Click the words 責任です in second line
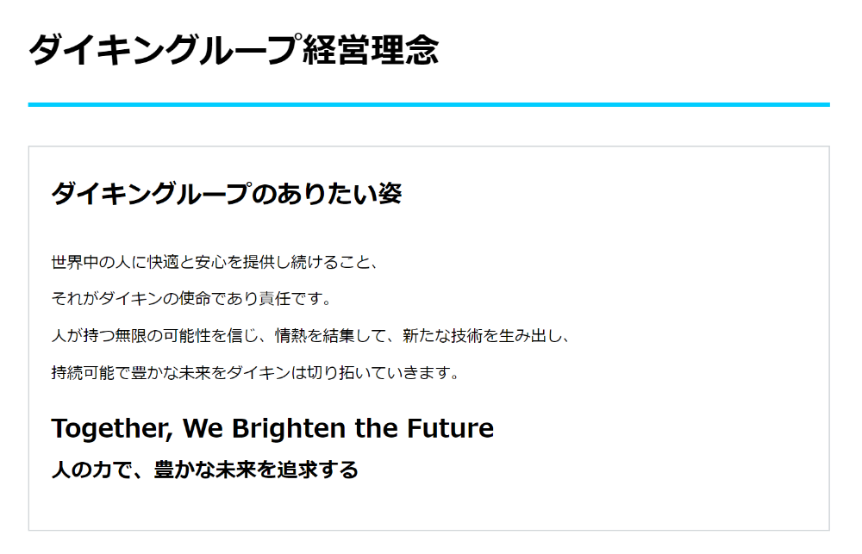 [x=290, y=299]
